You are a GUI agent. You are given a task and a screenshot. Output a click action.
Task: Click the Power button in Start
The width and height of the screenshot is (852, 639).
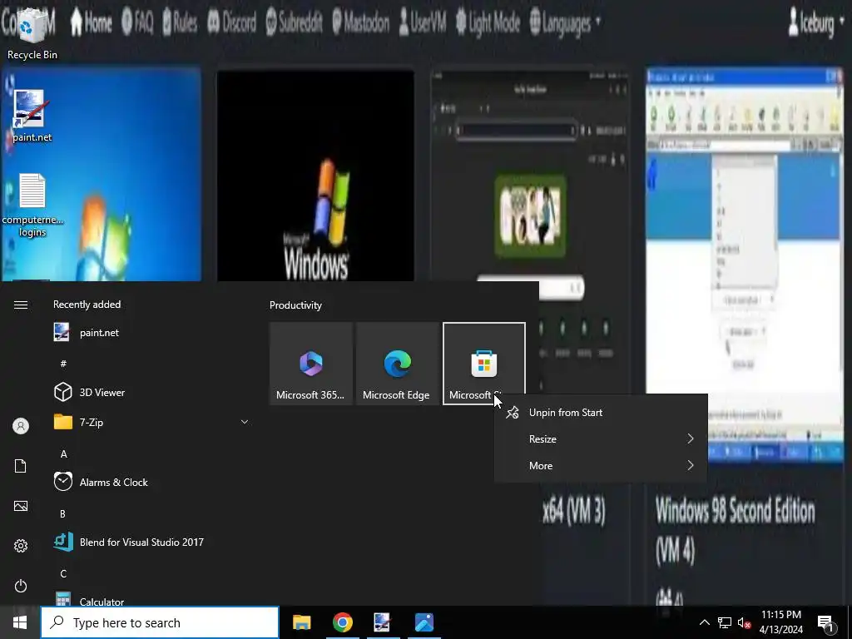coord(21,586)
